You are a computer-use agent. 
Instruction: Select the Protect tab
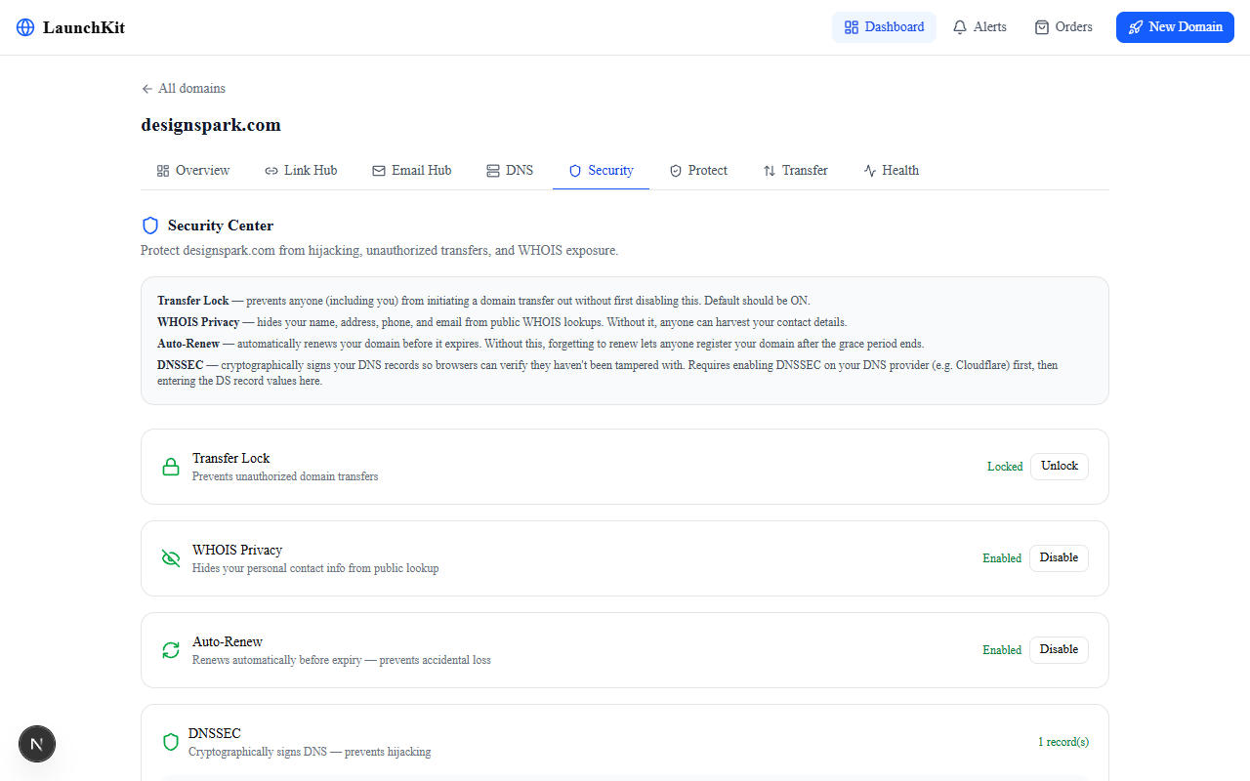698,171
